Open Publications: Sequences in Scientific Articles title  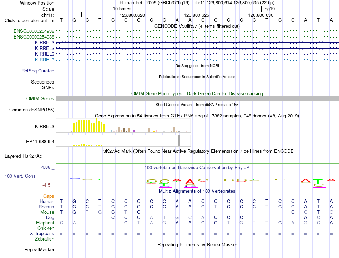[x=197, y=77]
